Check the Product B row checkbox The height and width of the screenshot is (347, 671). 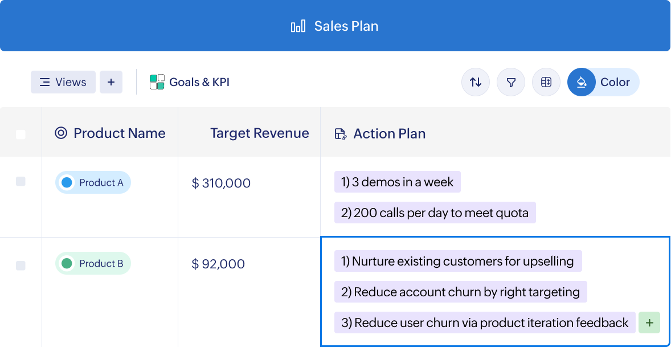coord(21,266)
